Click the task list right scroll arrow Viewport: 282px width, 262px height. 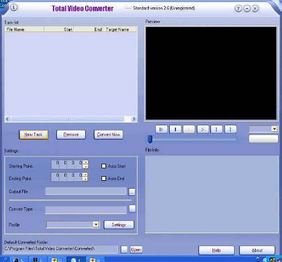(134, 119)
